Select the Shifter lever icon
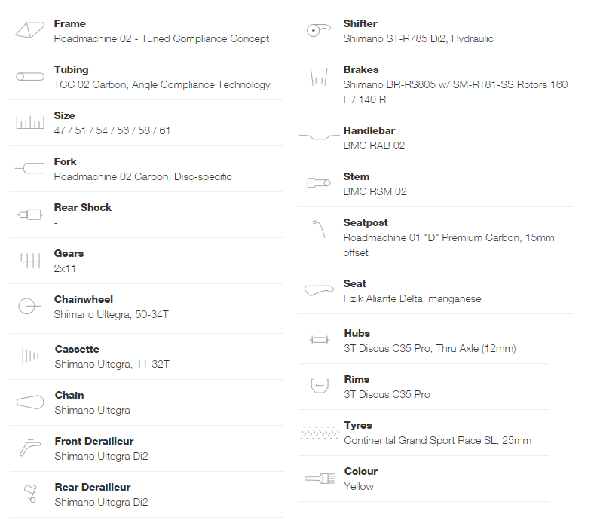Image resolution: width=603 pixels, height=523 pixels. tap(318, 29)
